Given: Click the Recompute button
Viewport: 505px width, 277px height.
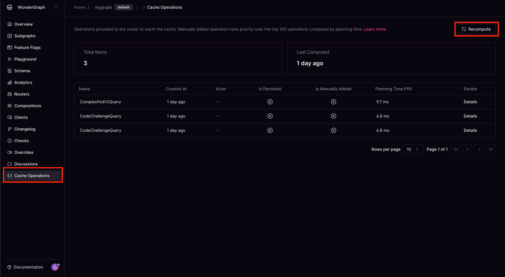Looking at the screenshot, I should 476,29.
